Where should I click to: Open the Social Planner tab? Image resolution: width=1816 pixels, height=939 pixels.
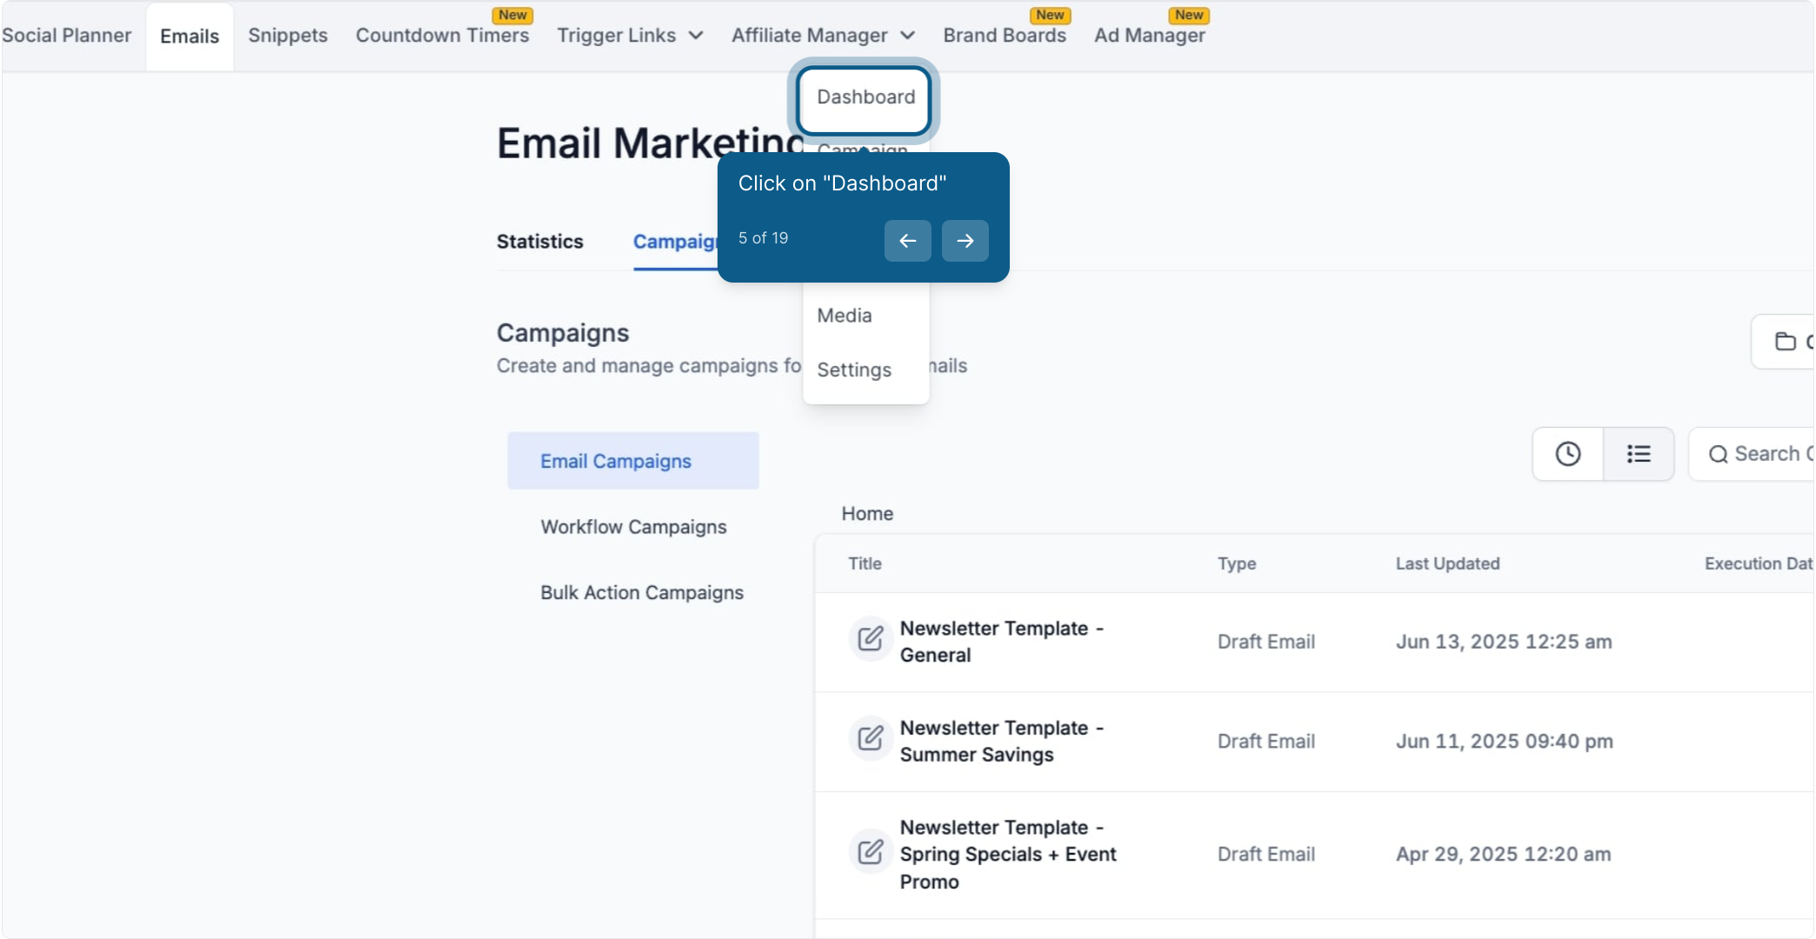pos(67,36)
